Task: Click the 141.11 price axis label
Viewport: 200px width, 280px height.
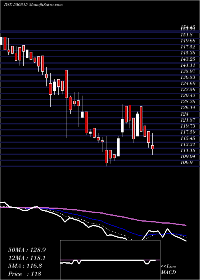Action: (188, 65)
